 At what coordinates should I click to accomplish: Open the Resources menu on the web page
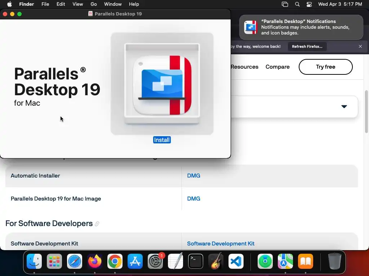click(x=245, y=67)
